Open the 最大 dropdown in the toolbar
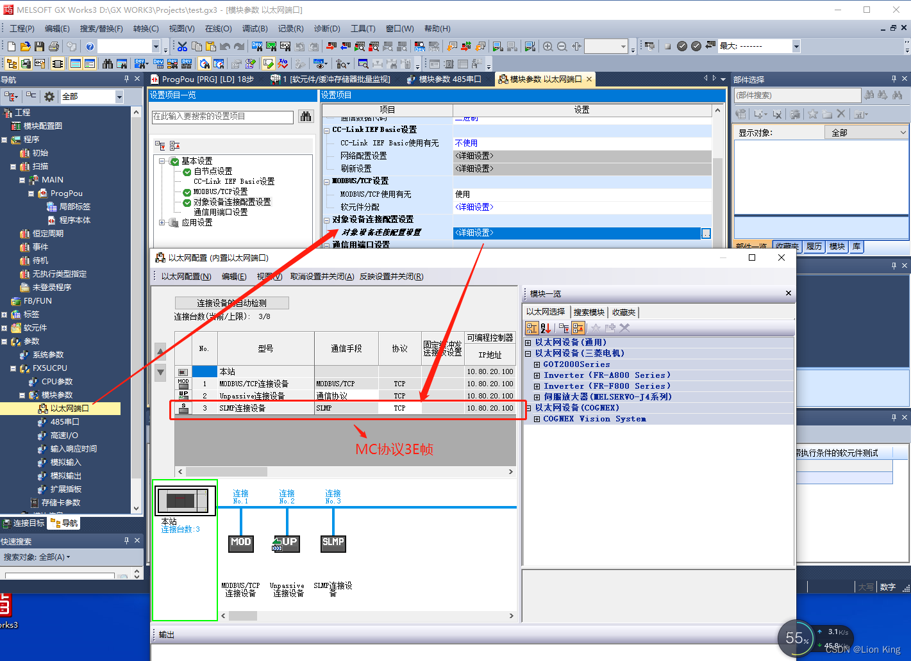The height and width of the screenshot is (661, 911). (x=796, y=46)
